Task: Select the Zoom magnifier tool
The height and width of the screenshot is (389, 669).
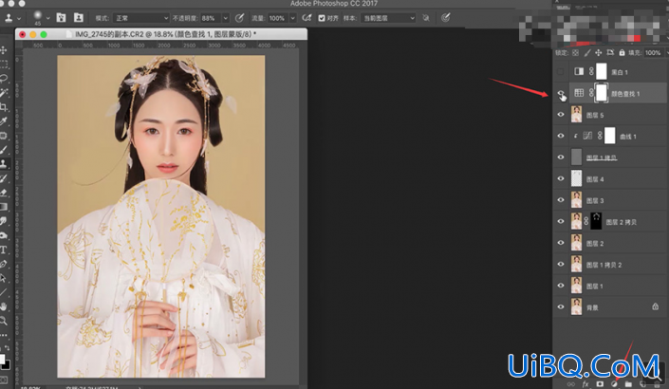Action: [x=4, y=321]
